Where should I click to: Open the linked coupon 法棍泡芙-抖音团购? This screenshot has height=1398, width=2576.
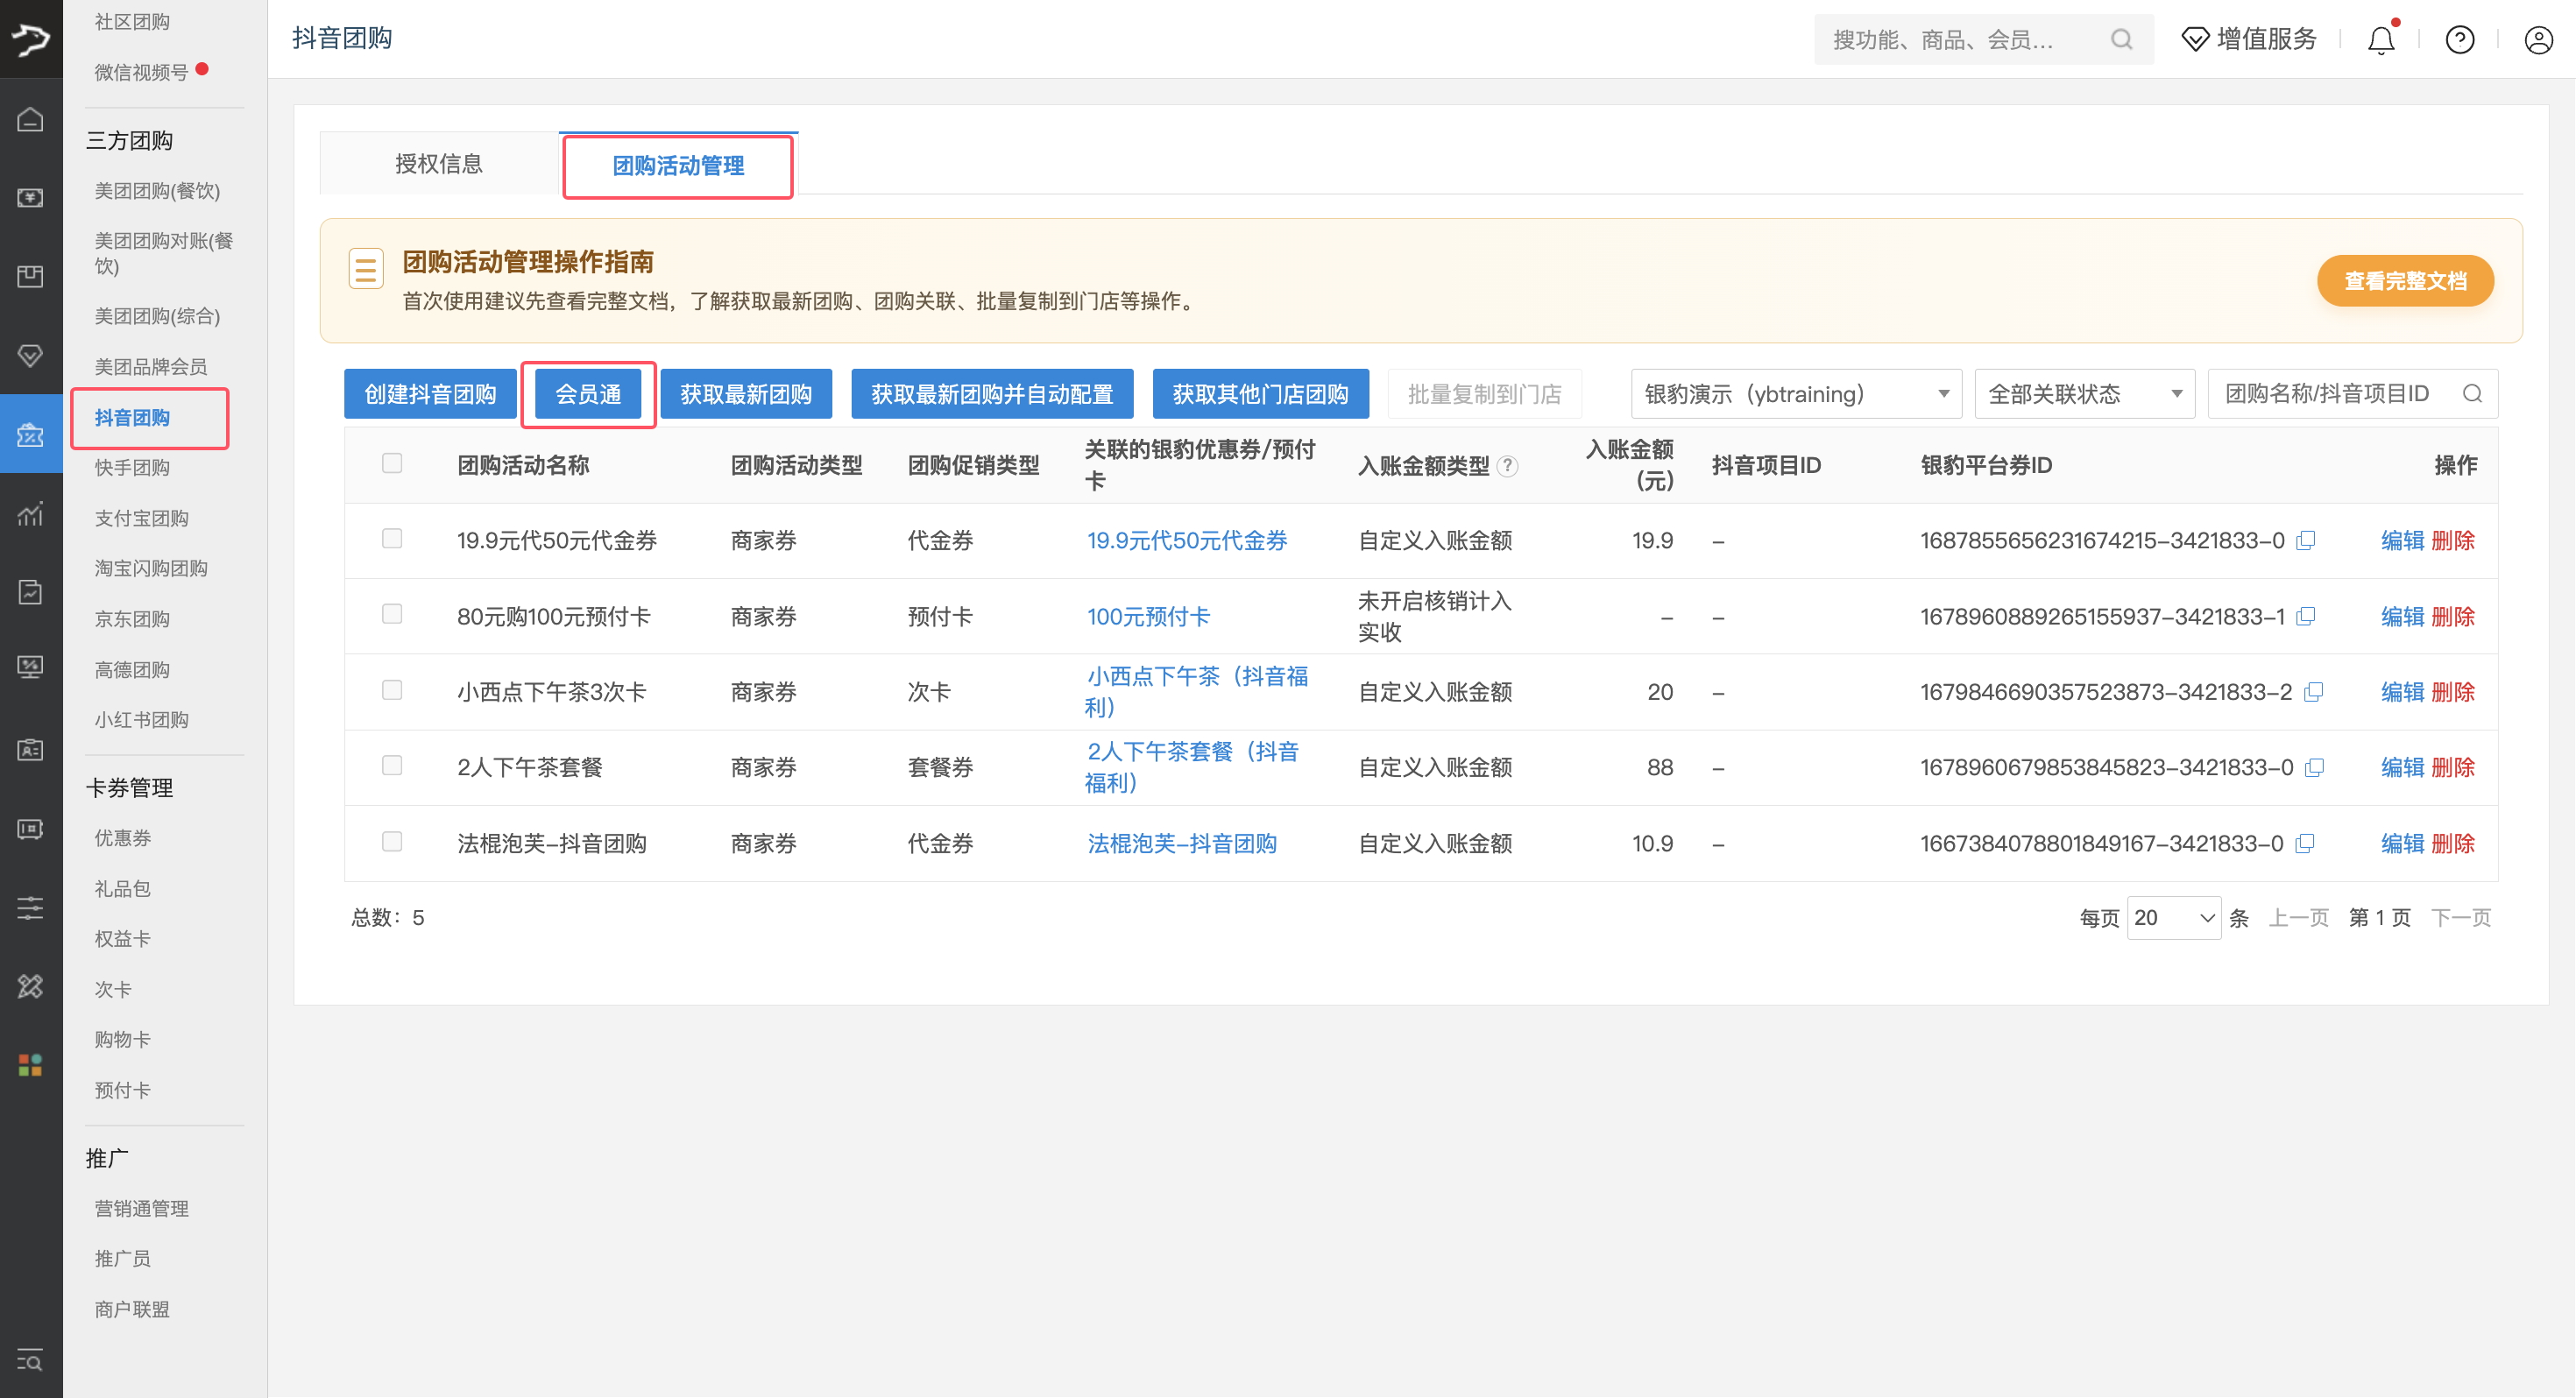pos(1182,844)
